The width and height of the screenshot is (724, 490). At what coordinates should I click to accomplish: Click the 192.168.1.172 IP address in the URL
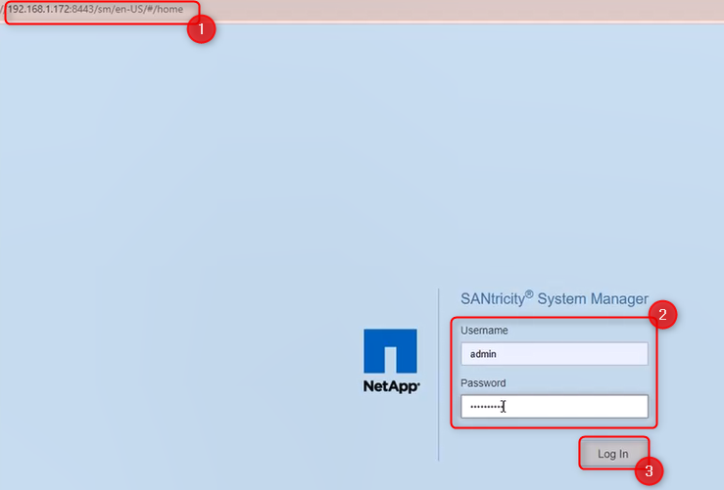39,9
